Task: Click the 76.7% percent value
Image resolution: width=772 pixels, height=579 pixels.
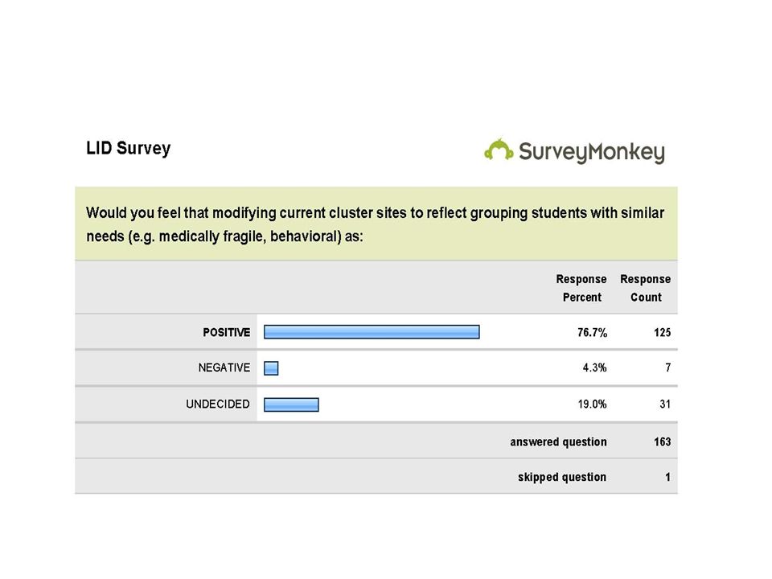Action: [593, 332]
